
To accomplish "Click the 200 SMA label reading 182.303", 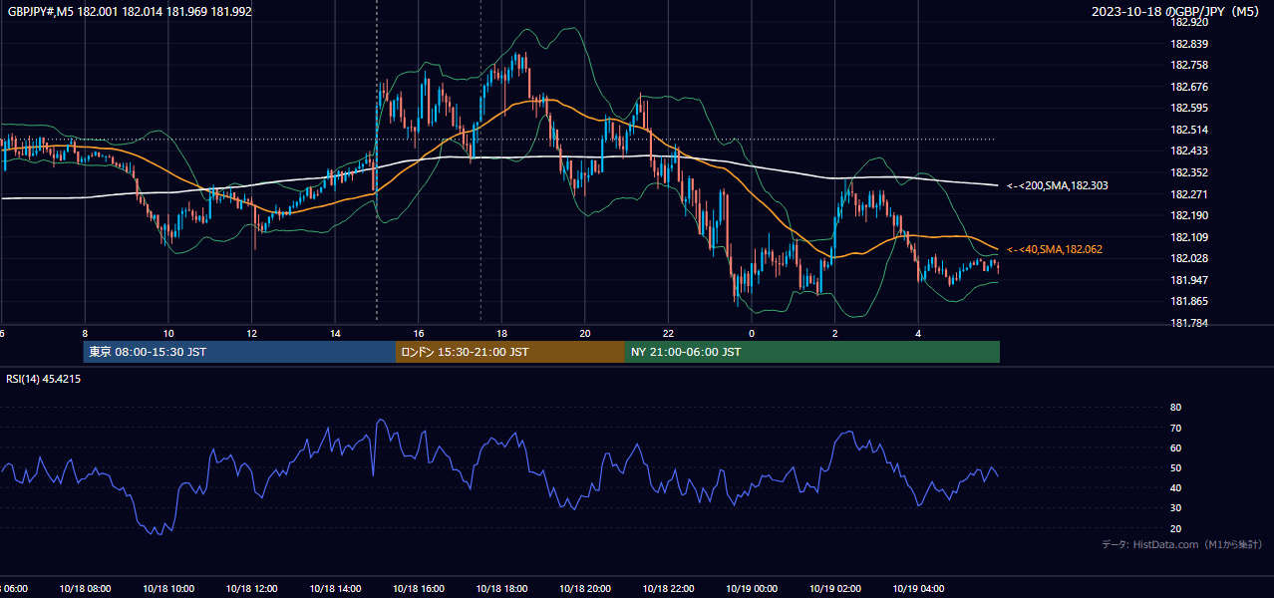I will (x=1057, y=185).
